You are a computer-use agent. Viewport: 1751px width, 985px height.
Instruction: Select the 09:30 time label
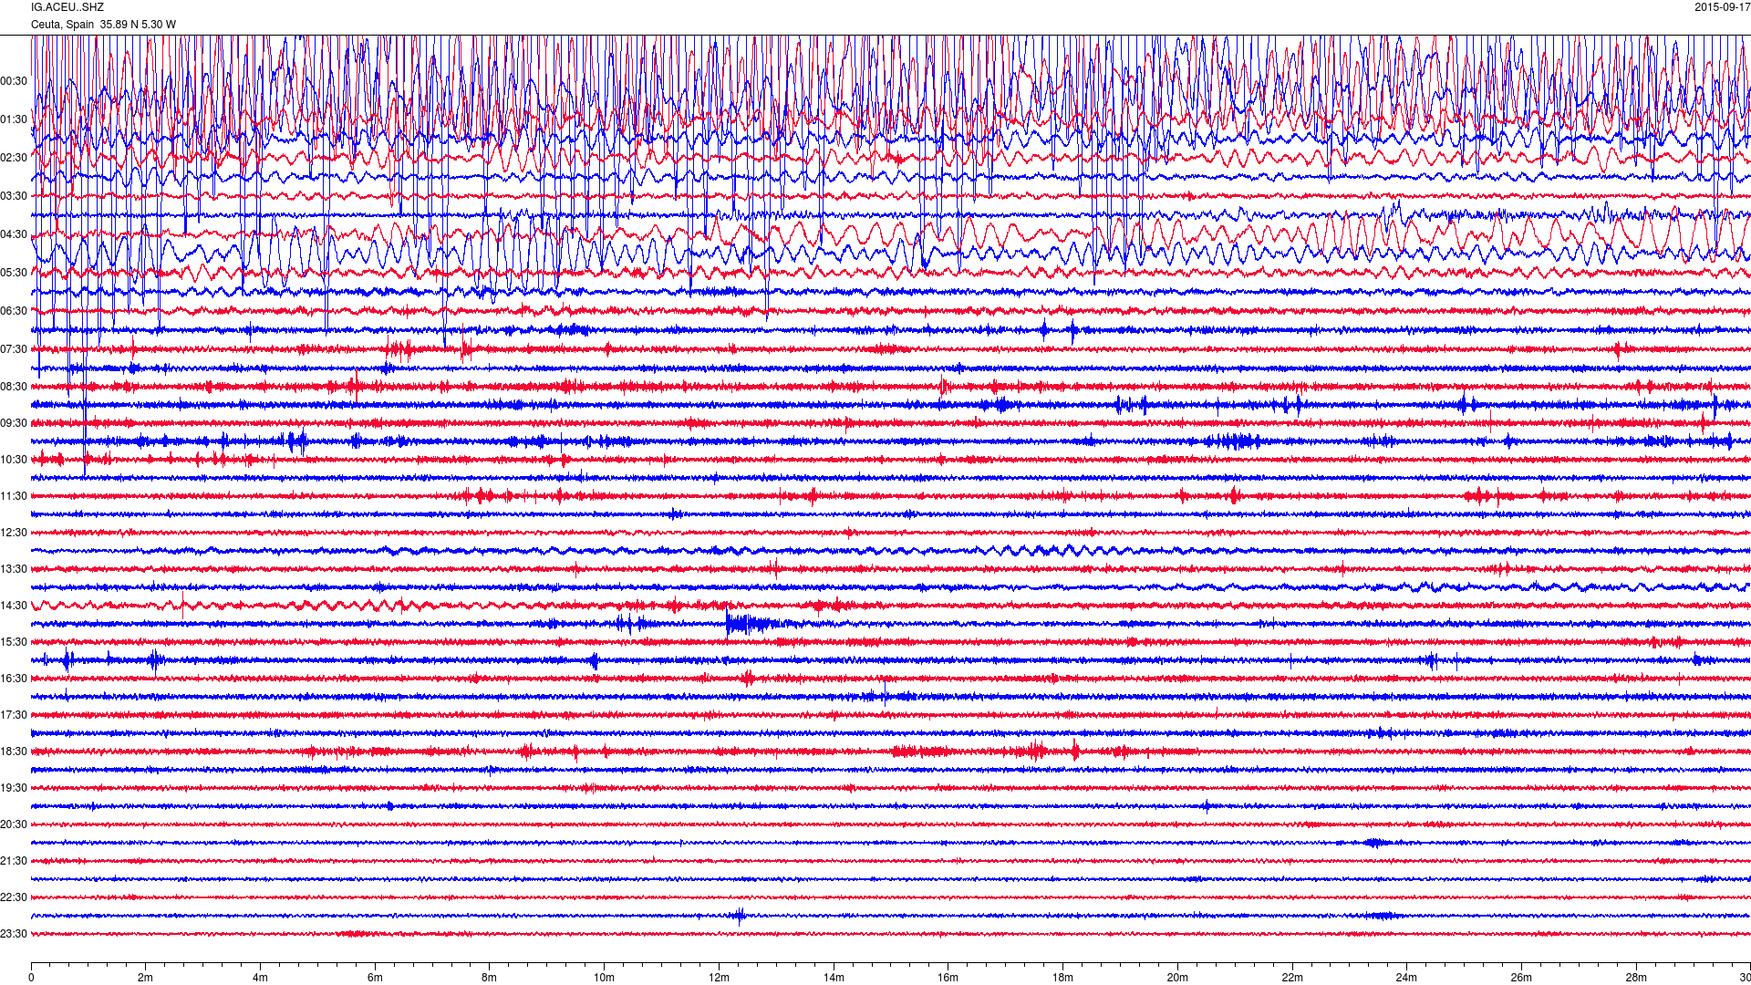click(14, 423)
